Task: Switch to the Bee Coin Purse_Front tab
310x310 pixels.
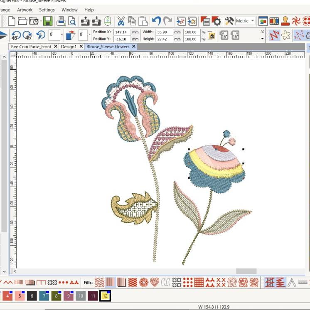Action: tap(31, 47)
